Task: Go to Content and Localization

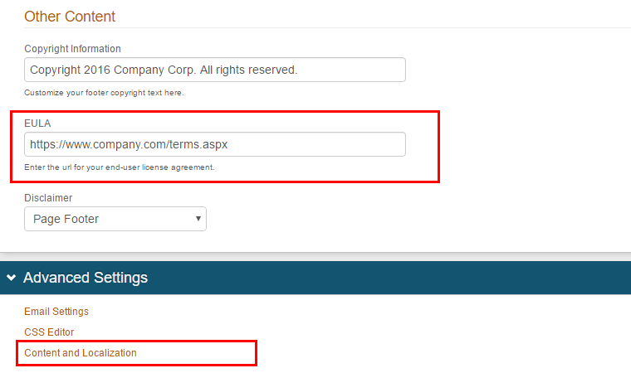Action: click(81, 353)
